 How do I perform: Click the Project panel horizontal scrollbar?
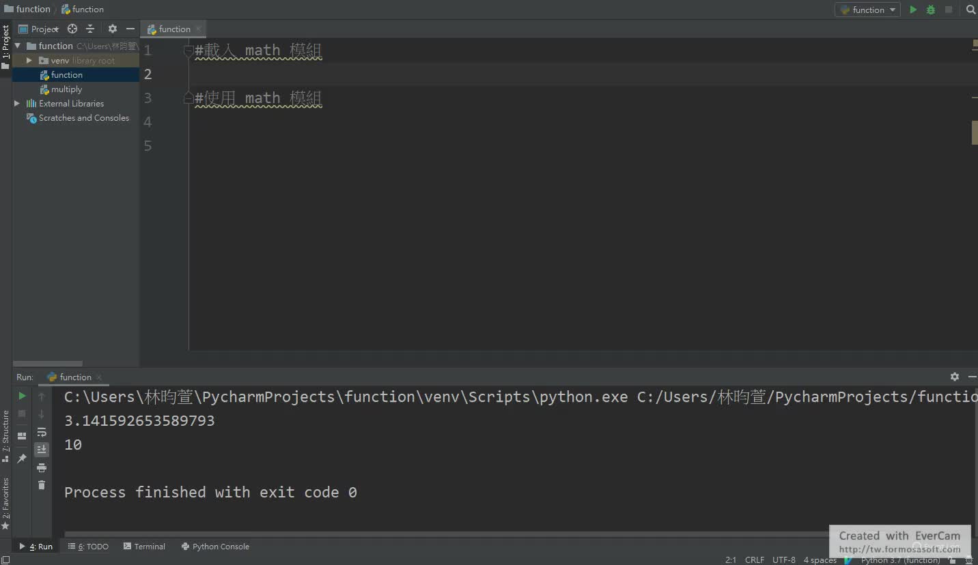pyautogui.click(x=48, y=364)
